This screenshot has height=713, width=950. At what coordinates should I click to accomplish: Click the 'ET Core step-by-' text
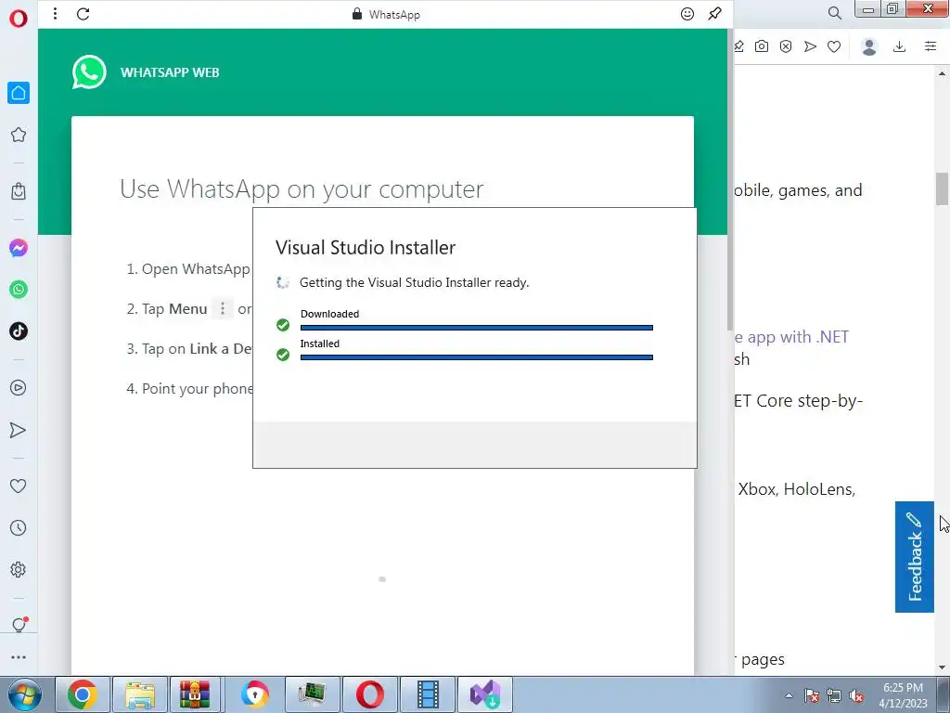pyautogui.click(x=798, y=401)
